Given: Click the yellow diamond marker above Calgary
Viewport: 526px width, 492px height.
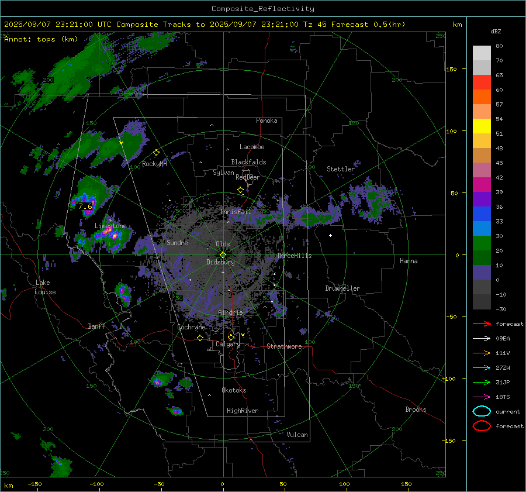Looking at the screenshot, I should (x=231, y=337).
